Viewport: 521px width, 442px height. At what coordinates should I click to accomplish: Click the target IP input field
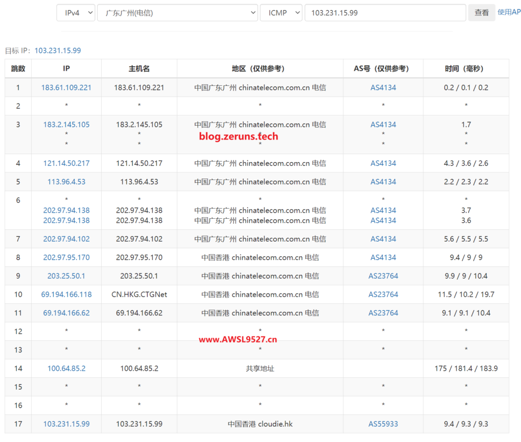tap(386, 13)
